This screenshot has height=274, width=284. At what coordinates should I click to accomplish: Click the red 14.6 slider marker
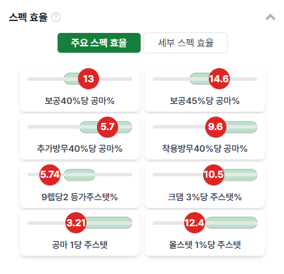coord(219,79)
